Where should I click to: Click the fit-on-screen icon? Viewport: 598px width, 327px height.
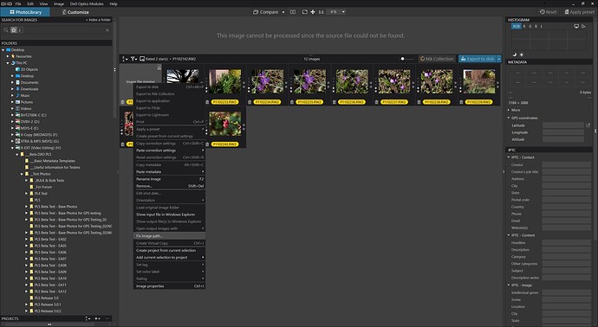305,12
